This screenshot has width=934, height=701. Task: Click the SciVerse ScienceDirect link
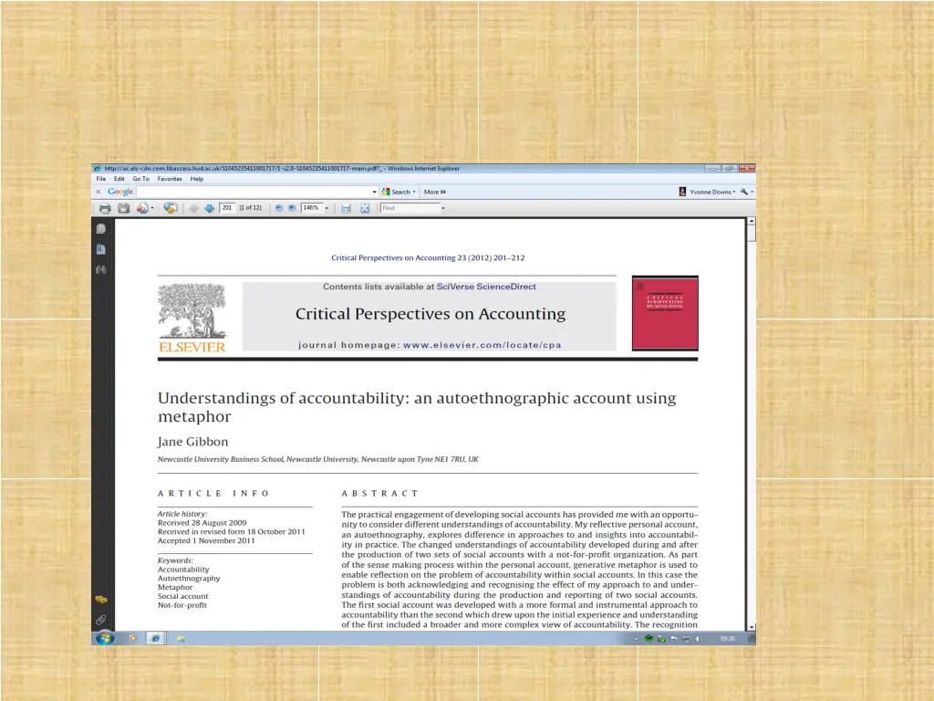point(486,287)
